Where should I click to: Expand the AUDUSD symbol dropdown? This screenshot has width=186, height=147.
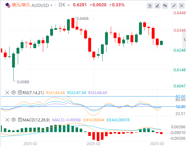pos(51,5)
